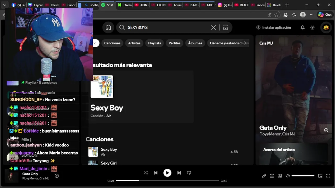
Task: Add Gata Only to library from right panel
Action: pyautogui.click(x=326, y=130)
